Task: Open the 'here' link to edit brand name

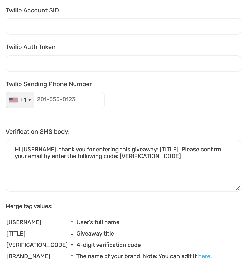Action: click(205, 256)
